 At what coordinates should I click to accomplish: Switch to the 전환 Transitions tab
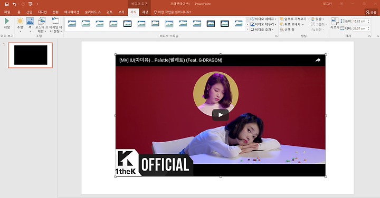click(x=55, y=12)
